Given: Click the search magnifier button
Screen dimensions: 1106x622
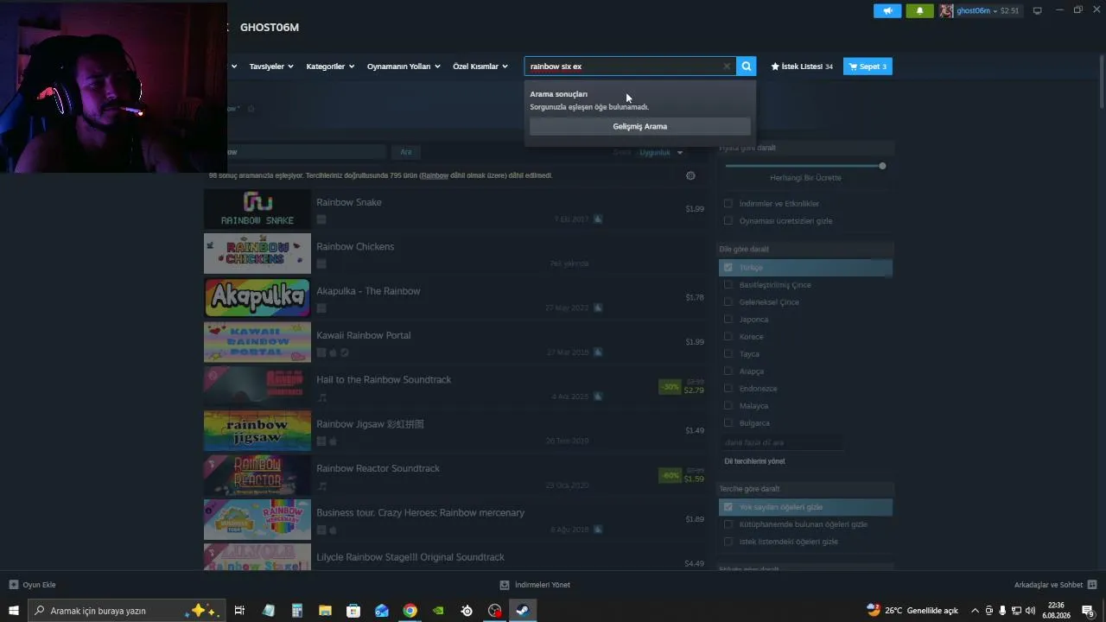Looking at the screenshot, I should click(x=747, y=67).
